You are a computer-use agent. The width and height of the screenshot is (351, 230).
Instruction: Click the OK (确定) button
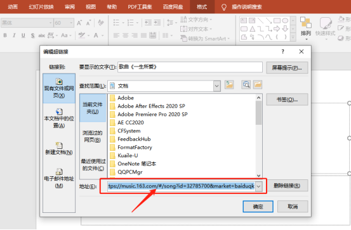click(x=258, y=207)
